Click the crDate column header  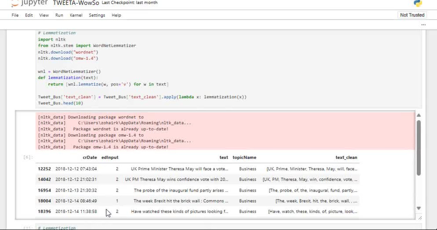tap(90, 157)
